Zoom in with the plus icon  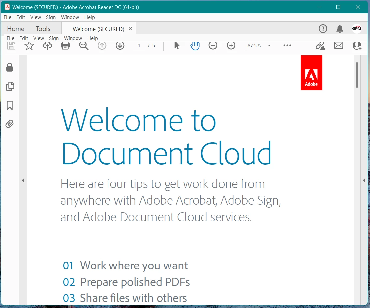point(231,46)
